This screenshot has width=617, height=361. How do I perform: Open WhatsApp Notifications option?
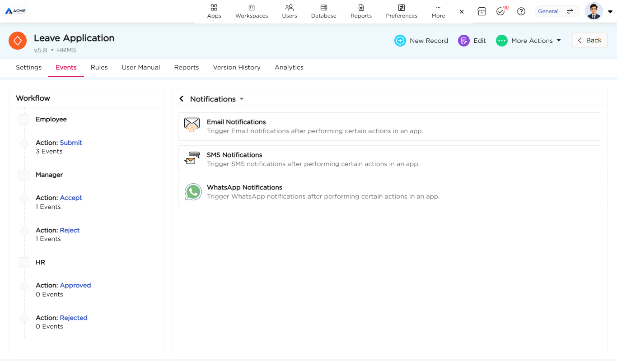click(390, 192)
